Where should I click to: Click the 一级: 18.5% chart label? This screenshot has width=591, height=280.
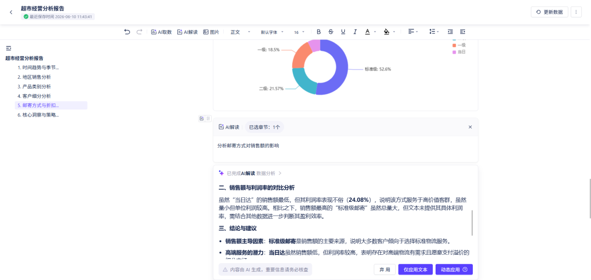pos(268,49)
